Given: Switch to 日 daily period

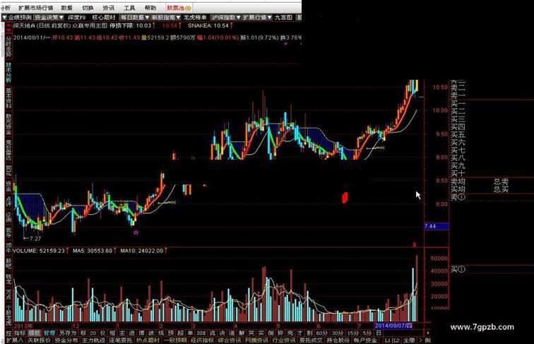Looking at the screenshot, I should (379, 333).
